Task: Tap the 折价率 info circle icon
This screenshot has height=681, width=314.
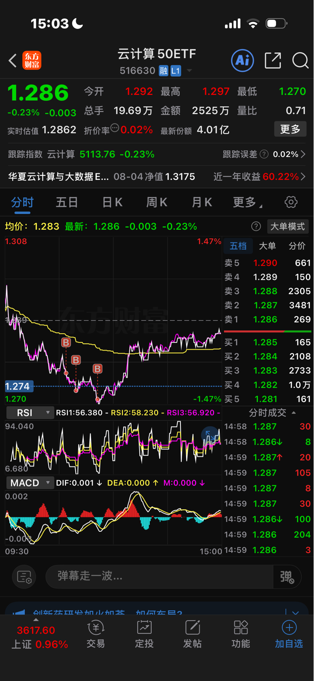Action: pos(115,128)
